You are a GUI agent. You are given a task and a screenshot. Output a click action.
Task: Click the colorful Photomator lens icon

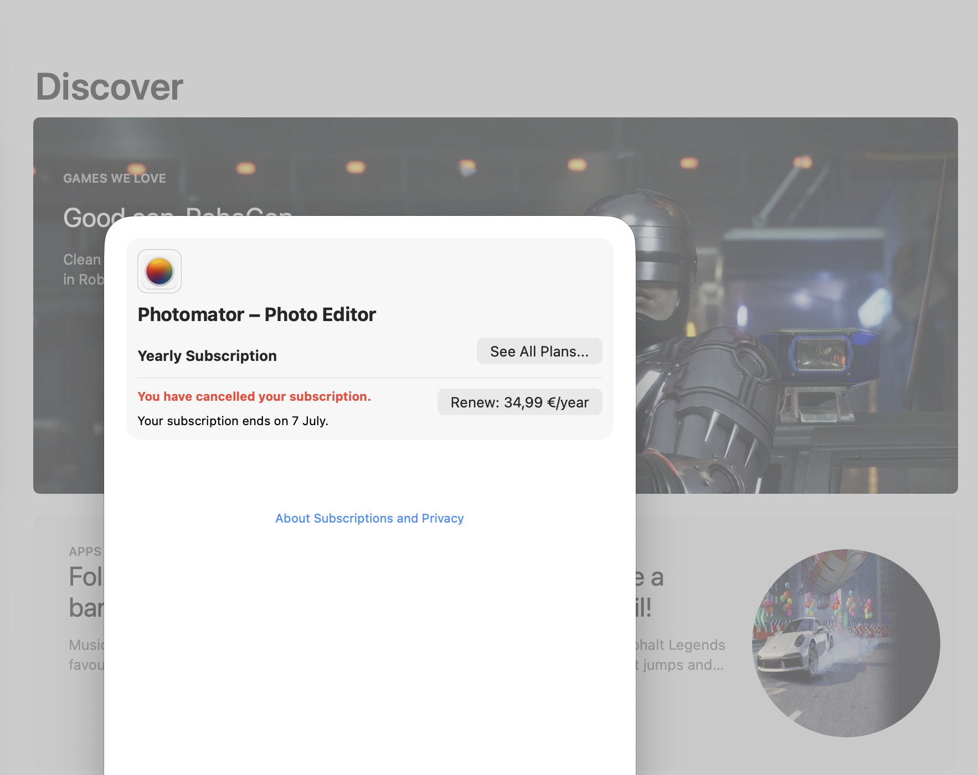pos(159,271)
